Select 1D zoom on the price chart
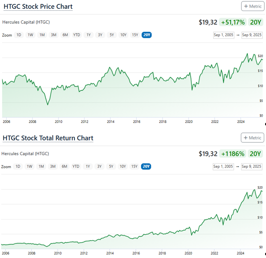Image resolution: width=266 pixels, height=258 pixels. tap(18, 35)
